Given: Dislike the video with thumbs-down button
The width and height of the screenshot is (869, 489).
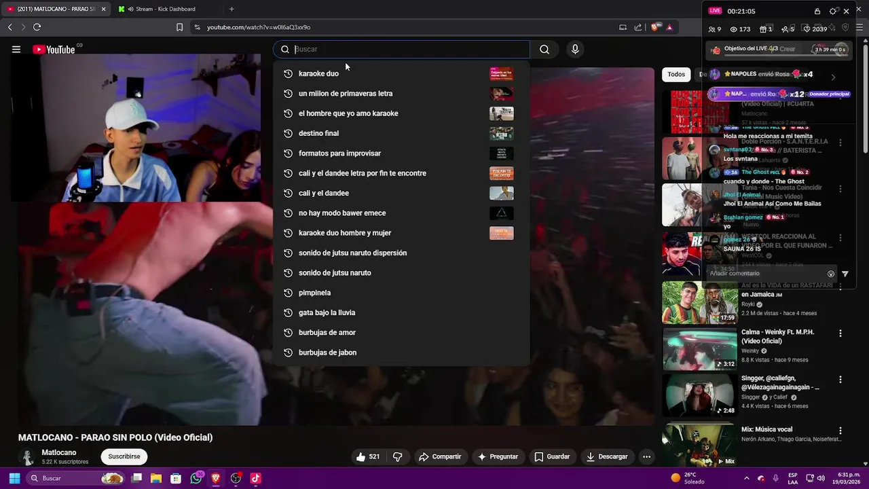Looking at the screenshot, I should coord(398,456).
